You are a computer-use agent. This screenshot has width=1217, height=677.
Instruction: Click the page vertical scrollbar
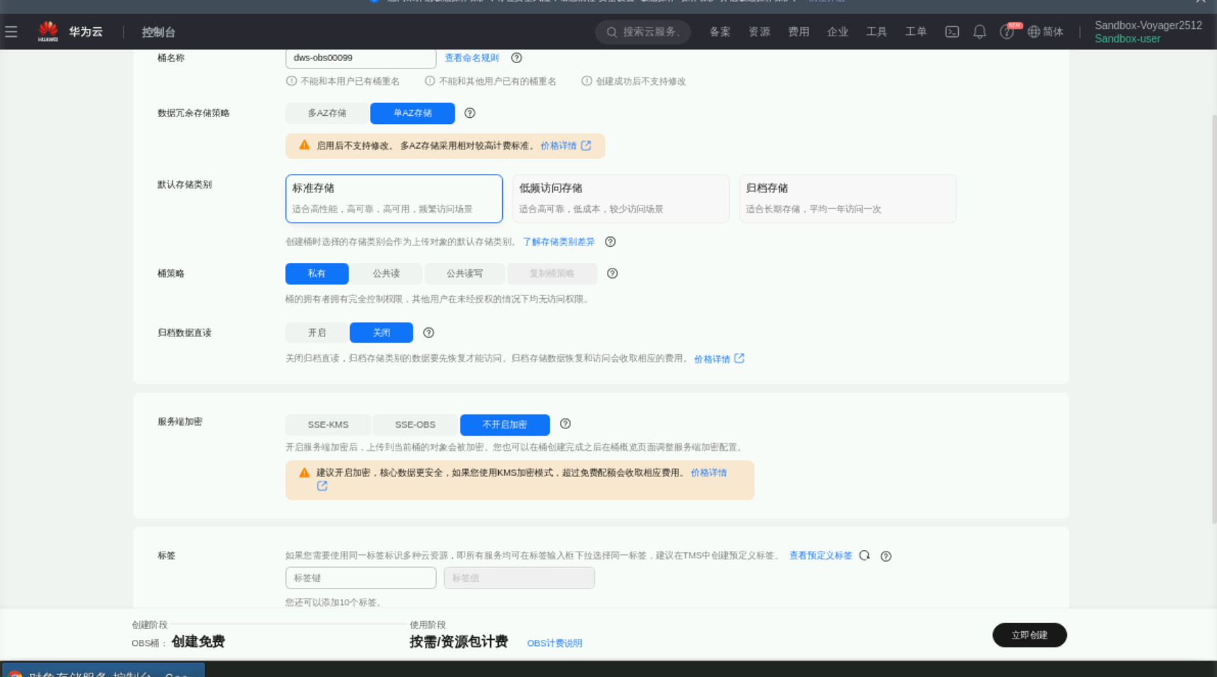point(1214,319)
